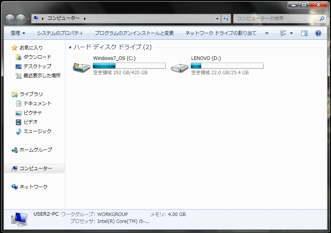Select the LENOVO (D:) drive icon

click(x=180, y=68)
